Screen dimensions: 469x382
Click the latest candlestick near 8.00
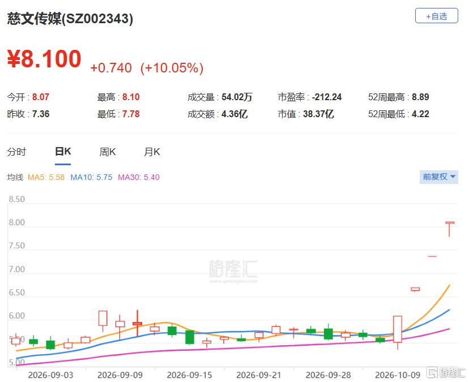(450, 229)
